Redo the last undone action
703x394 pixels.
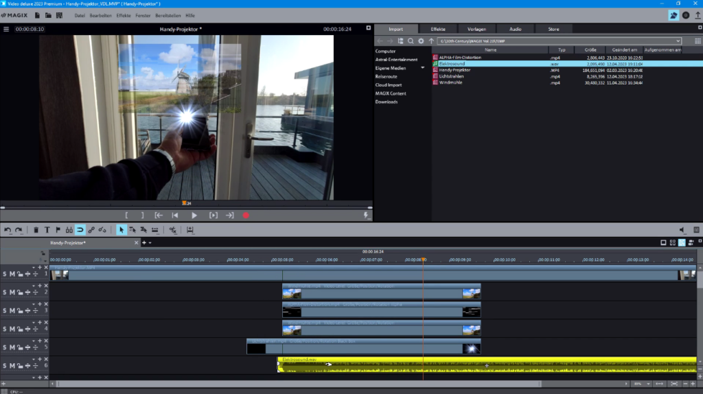point(19,230)
